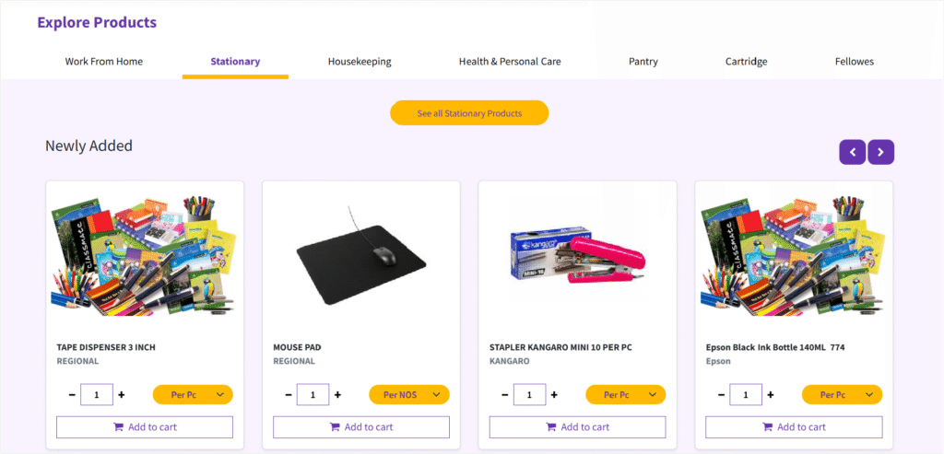Screen dimensions: 944x454
Task: Open the Mouse Pad product thumbnail
Action: (x=361, y=256)
